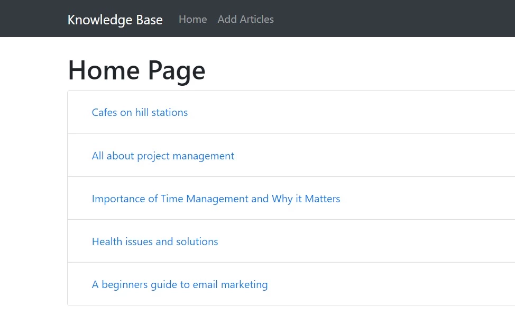This screenshot has width=515, height=332.
Task: Open beginners guide to email marketing article
Action: pos(180,284)
